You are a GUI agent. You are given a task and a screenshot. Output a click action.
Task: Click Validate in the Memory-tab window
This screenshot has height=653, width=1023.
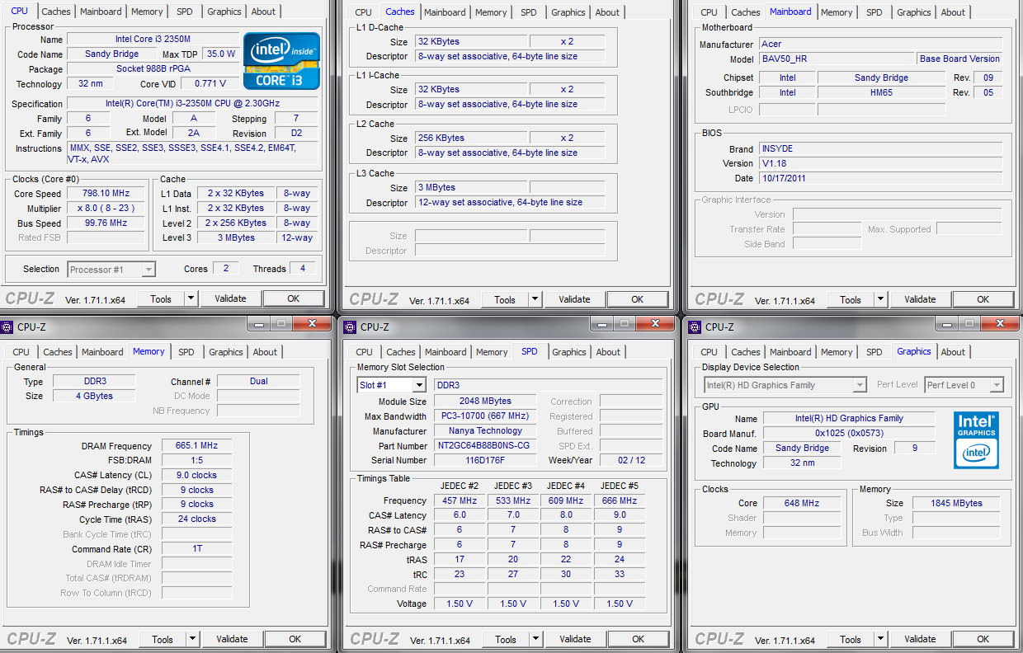tap(232, 639)
